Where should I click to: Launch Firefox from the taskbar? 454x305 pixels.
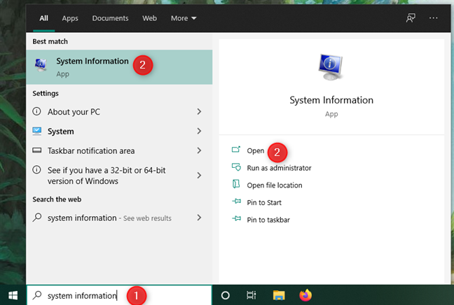click(305, 295)
